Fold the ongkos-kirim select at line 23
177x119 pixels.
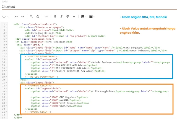pyautogui.click(x=6, y=88)
